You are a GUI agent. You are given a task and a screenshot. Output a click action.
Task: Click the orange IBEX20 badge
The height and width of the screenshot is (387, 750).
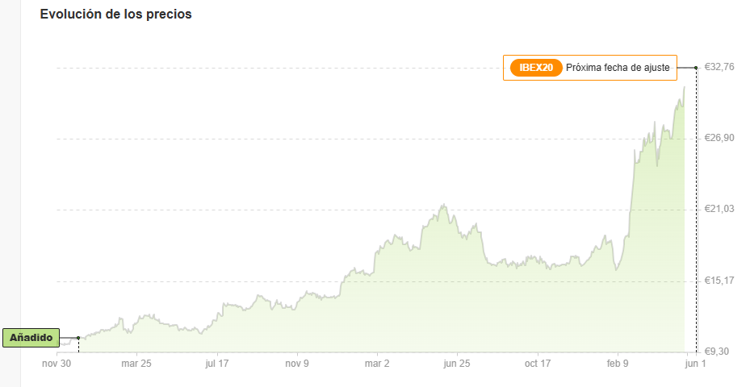point(536,68)
